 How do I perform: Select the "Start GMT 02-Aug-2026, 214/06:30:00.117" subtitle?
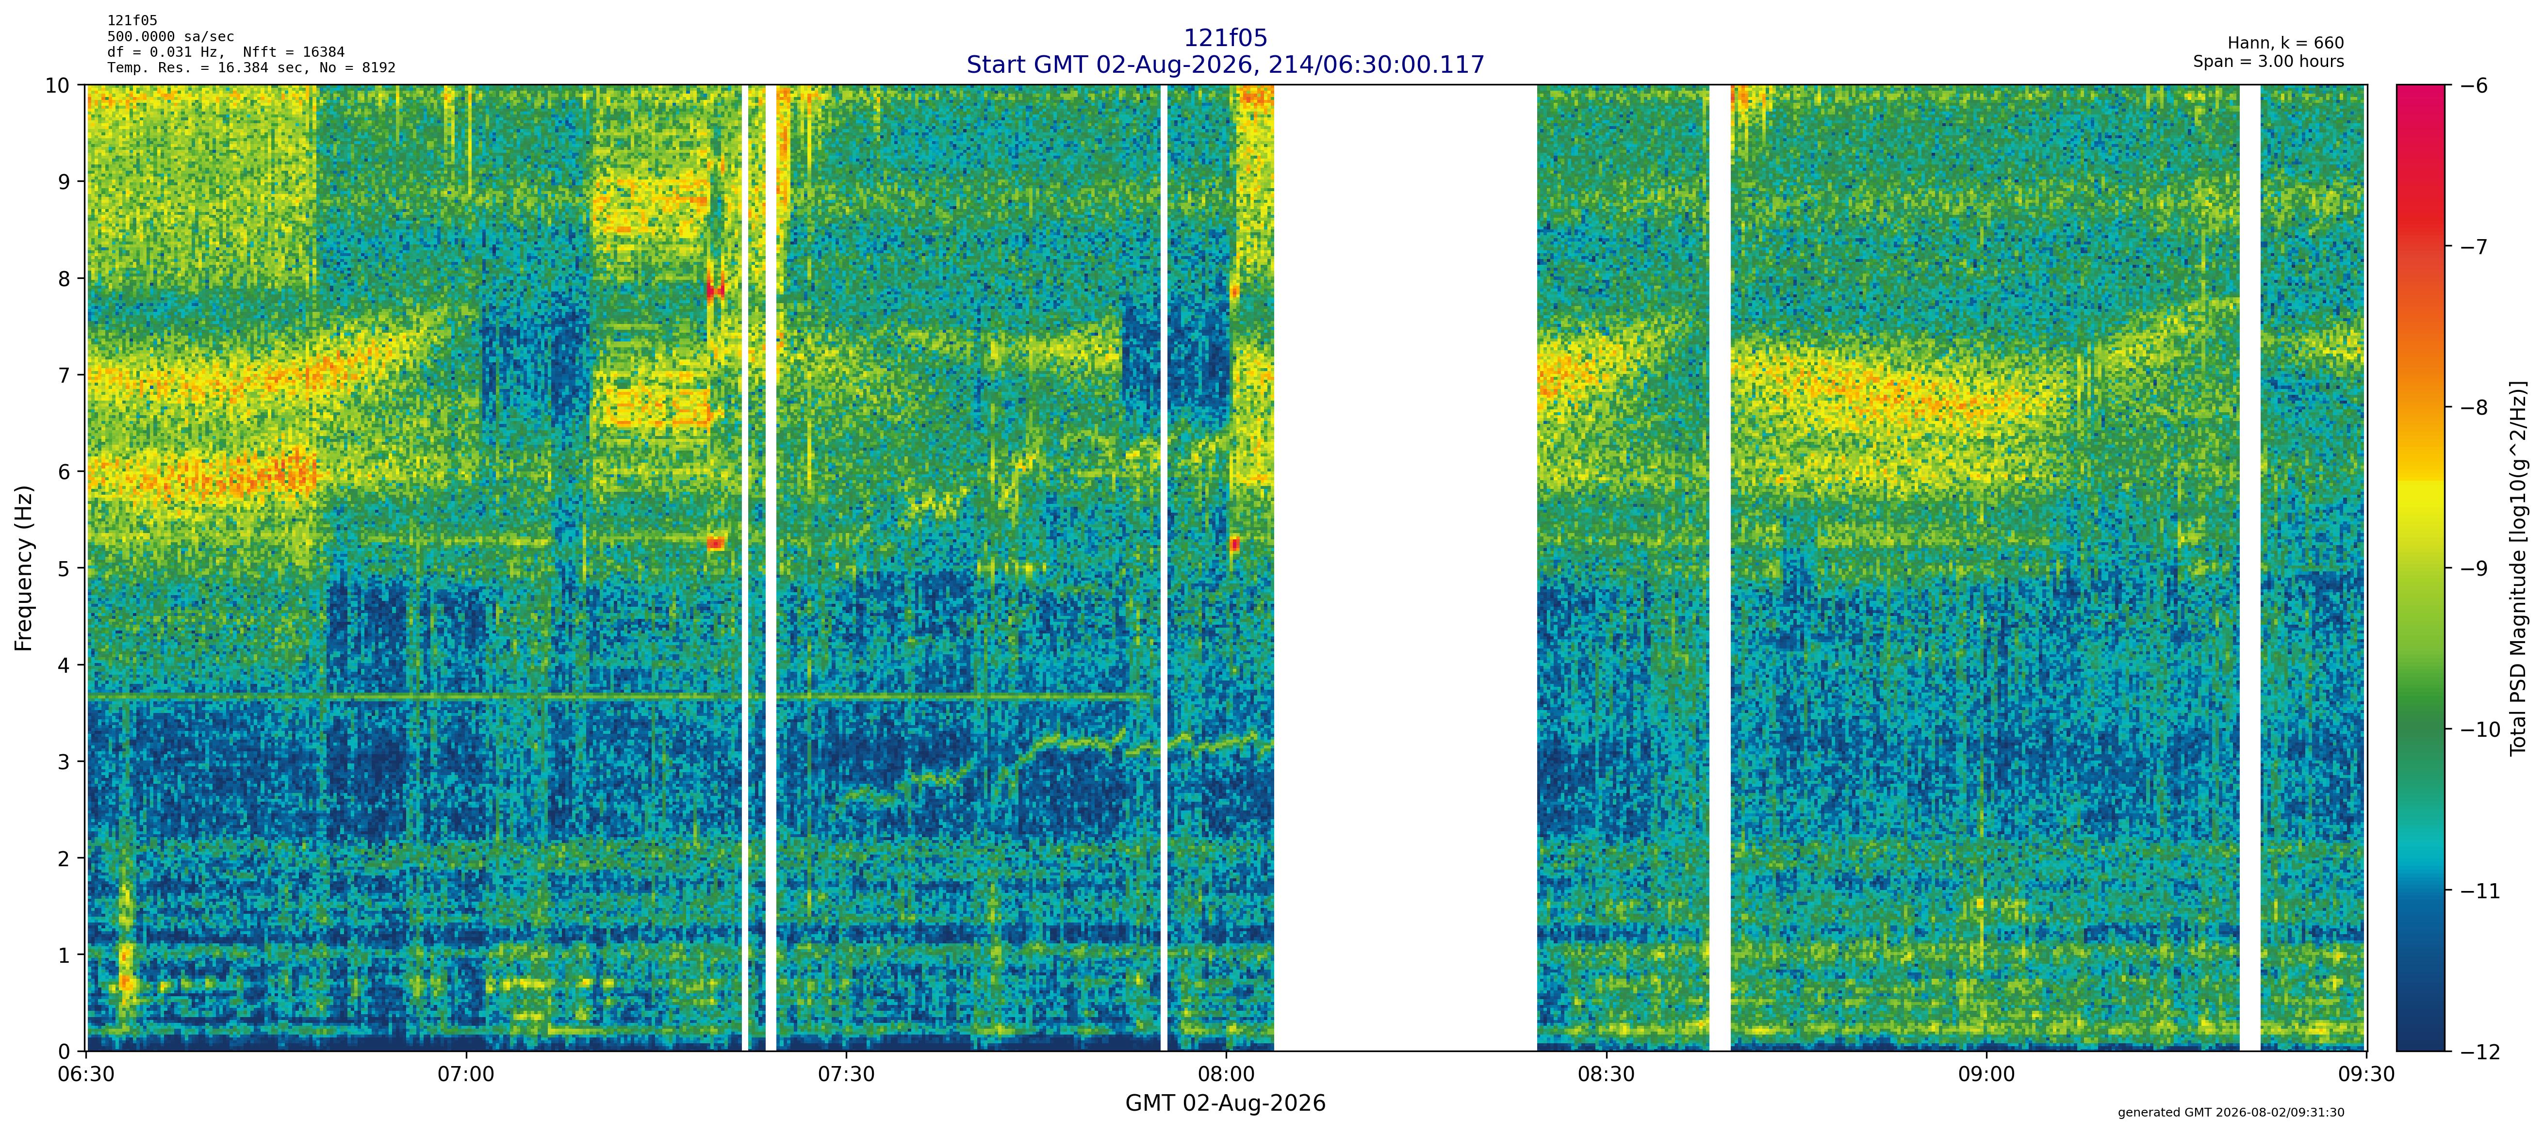pyautogui.click(x=1225, y=65)
